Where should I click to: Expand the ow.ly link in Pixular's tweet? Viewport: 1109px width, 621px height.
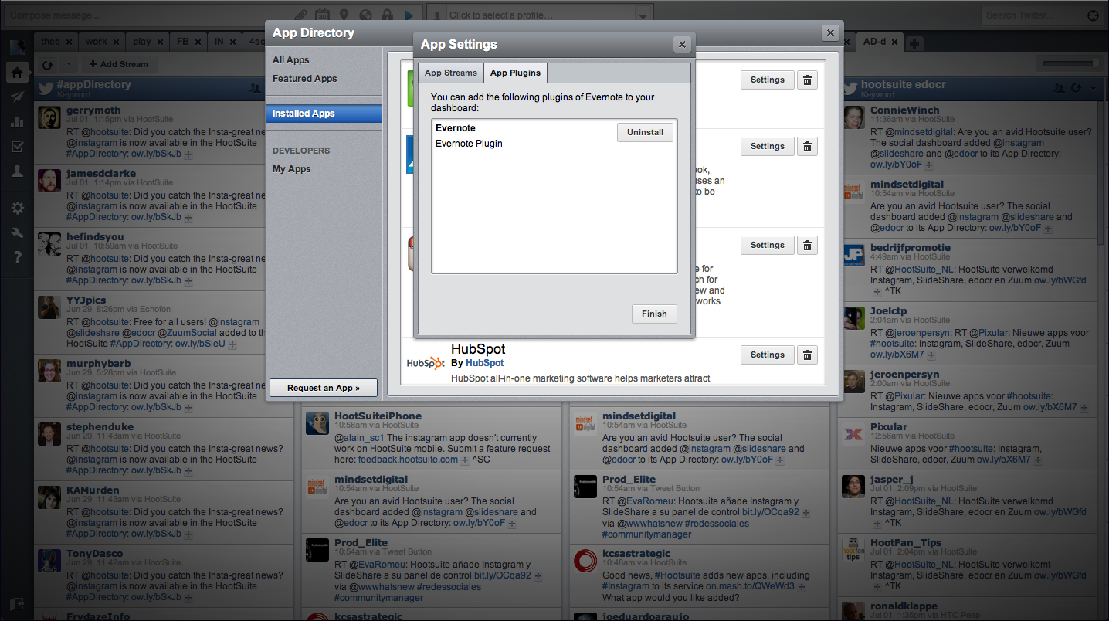(1039, 460)
